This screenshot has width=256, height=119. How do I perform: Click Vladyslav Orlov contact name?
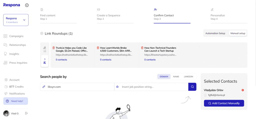pyautogui.click(x=213, y=90)
